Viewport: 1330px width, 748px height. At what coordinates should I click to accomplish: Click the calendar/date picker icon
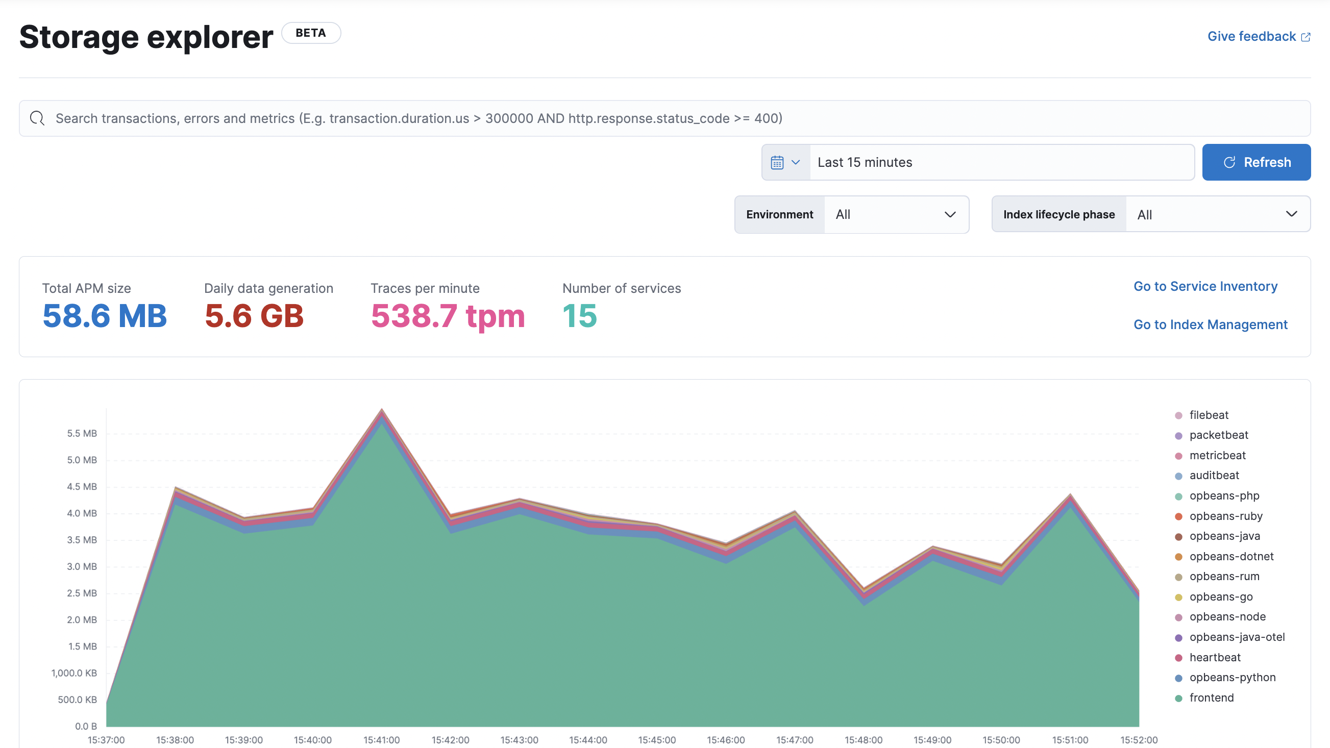click(776, 162)
